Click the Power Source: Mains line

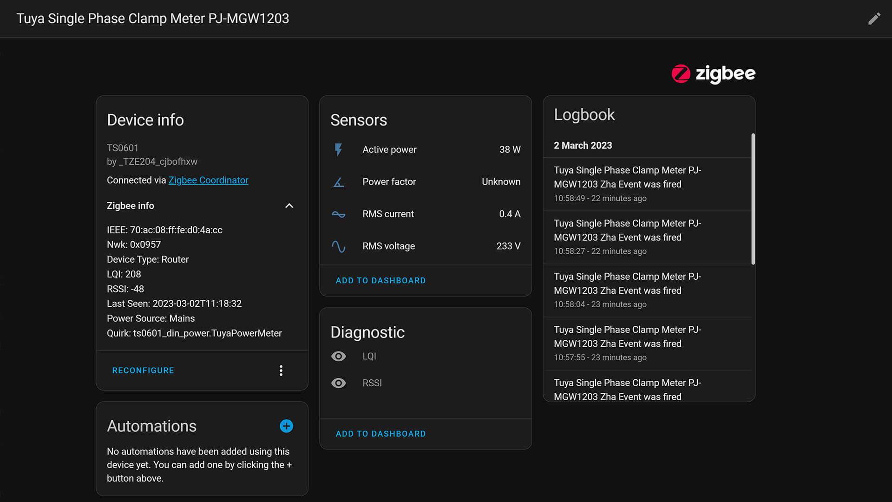[151, 318]
